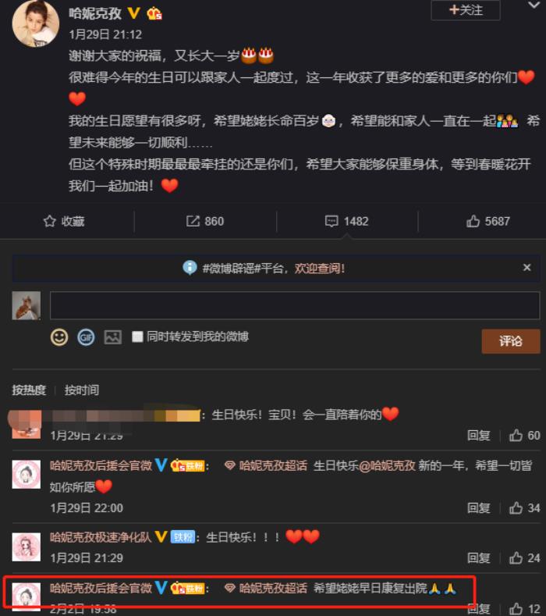Dismiss the 微博辟谣 notice banner
546x616 pixels.
[x=526, y=268]
